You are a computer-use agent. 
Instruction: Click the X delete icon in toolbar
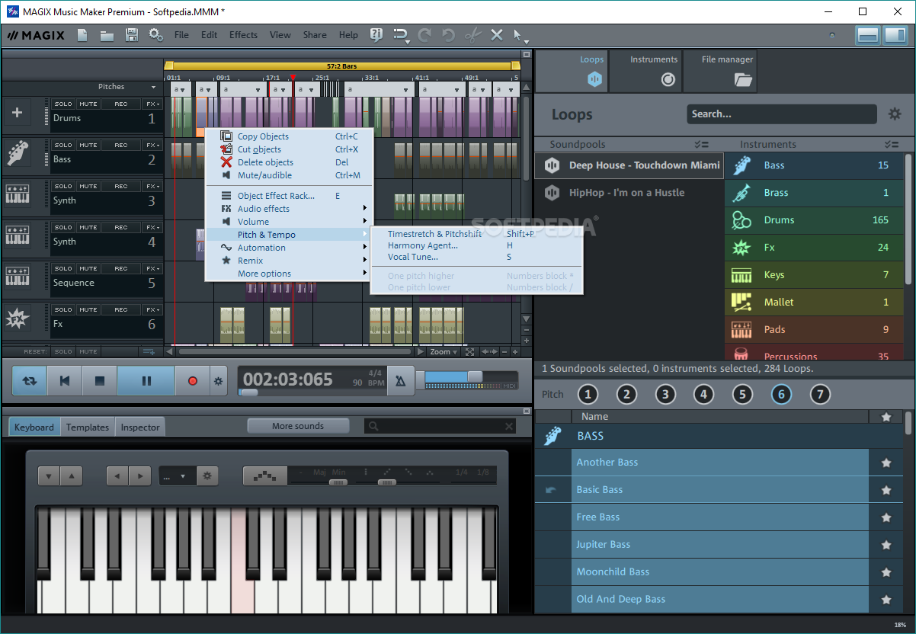pos(497,35)
